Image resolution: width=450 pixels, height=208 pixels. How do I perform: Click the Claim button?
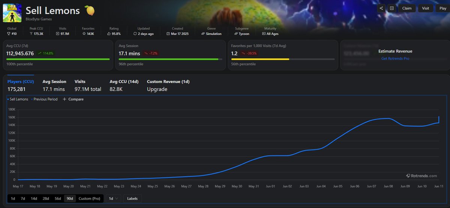[x=407, y=8]
